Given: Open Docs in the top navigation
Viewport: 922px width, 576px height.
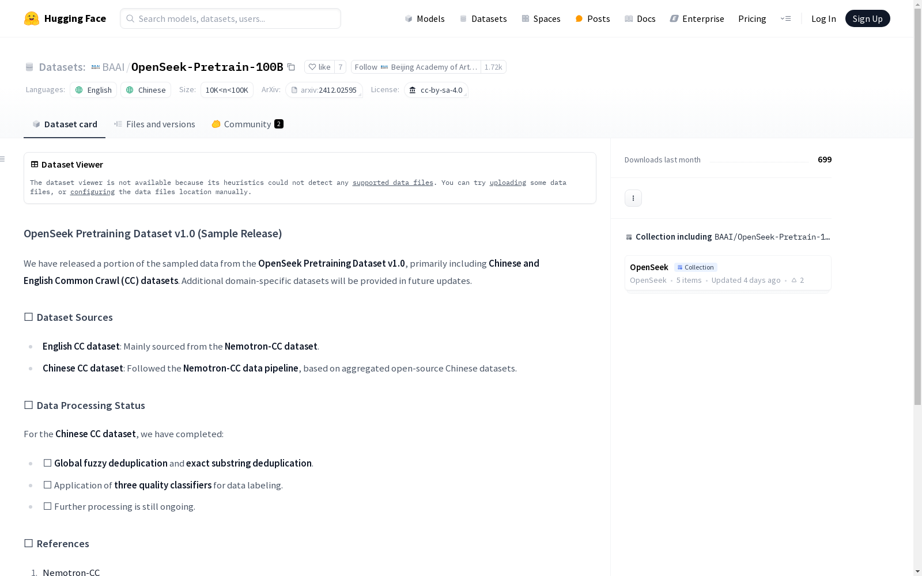Looking at the screenshot, I should 640,18.
